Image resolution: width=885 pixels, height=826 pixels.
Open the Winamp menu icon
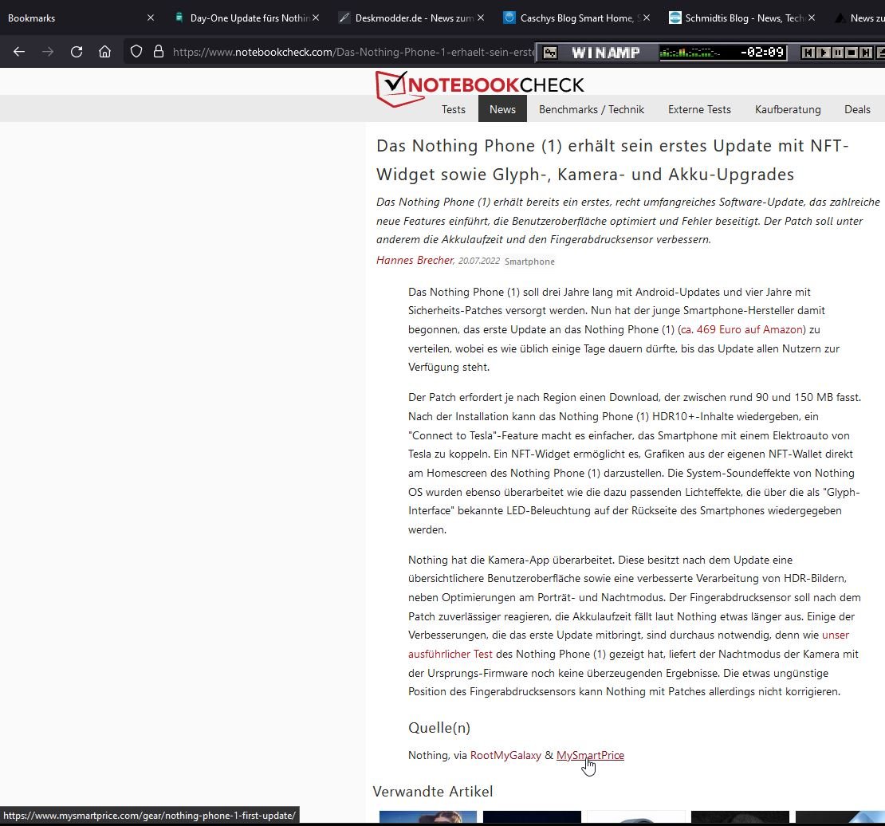point(550,53)
